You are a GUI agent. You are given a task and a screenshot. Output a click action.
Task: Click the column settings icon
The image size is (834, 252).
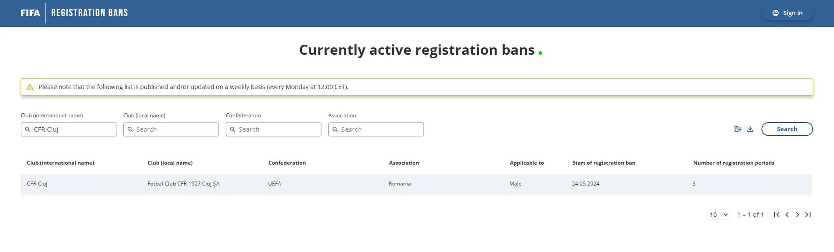pyautogui.click(x=738, y=129)
